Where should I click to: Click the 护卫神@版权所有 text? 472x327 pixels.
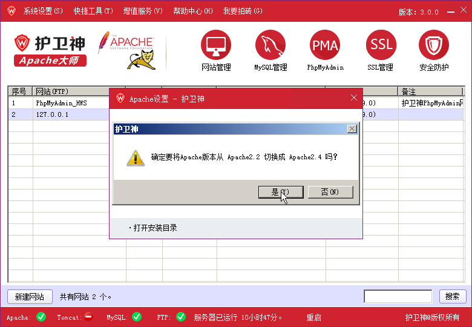click(432, 317)
